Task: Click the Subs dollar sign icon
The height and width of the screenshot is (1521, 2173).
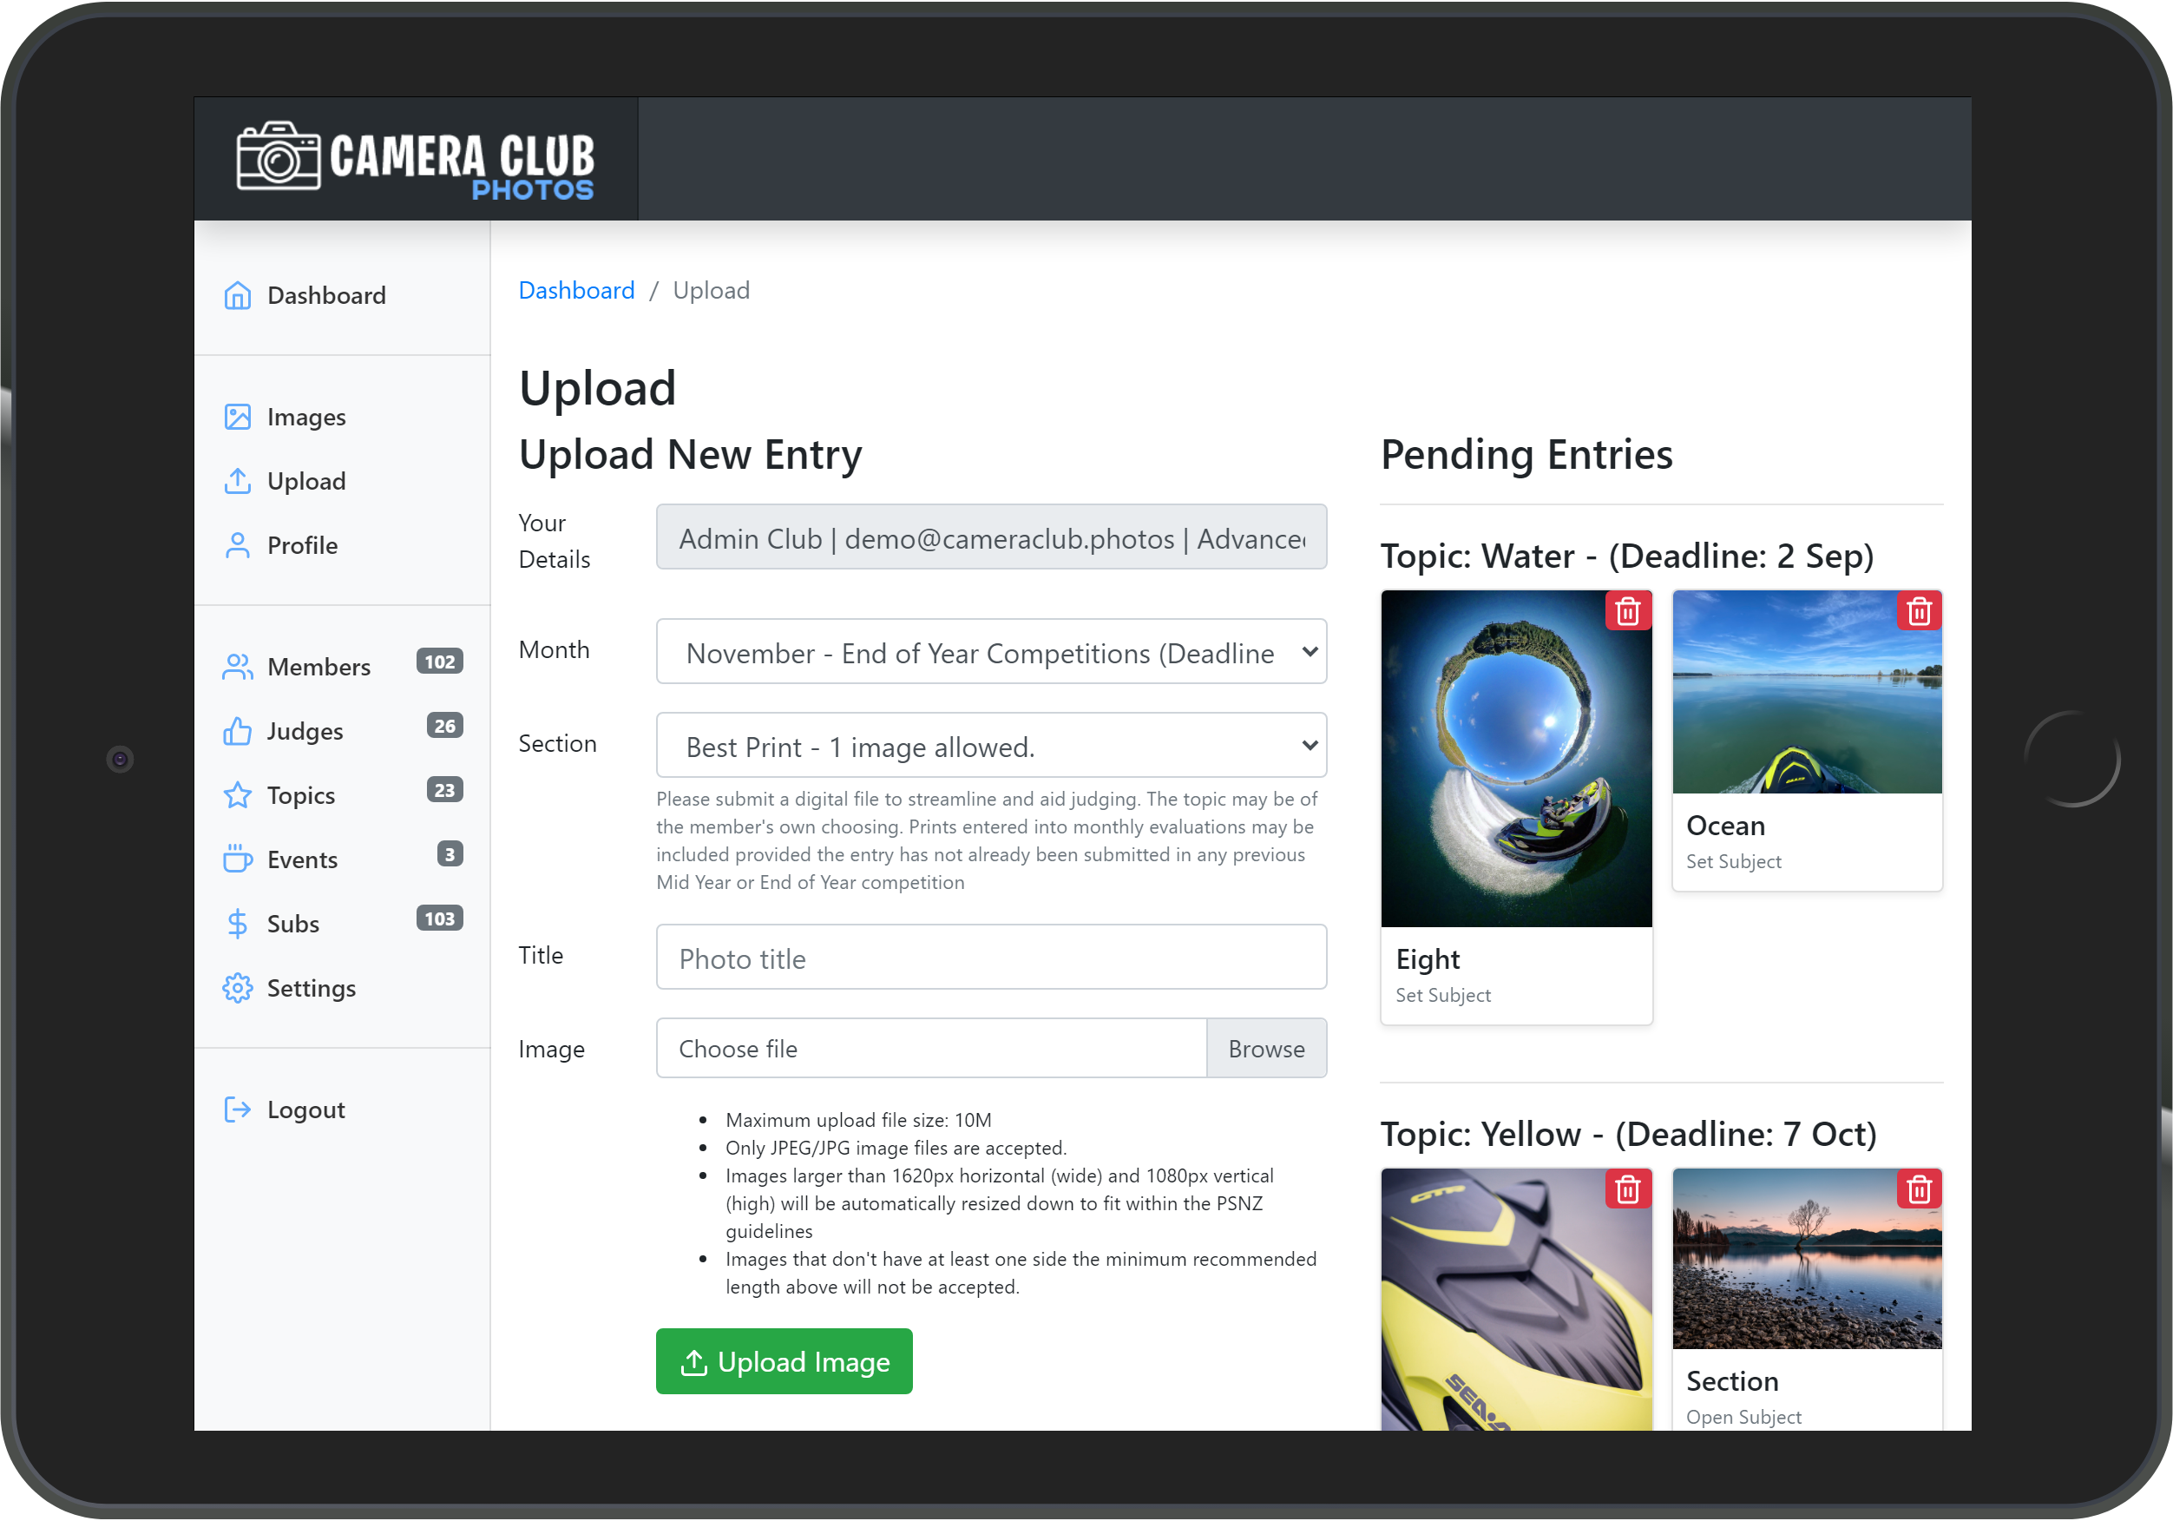Action: (x=237, y=924)
